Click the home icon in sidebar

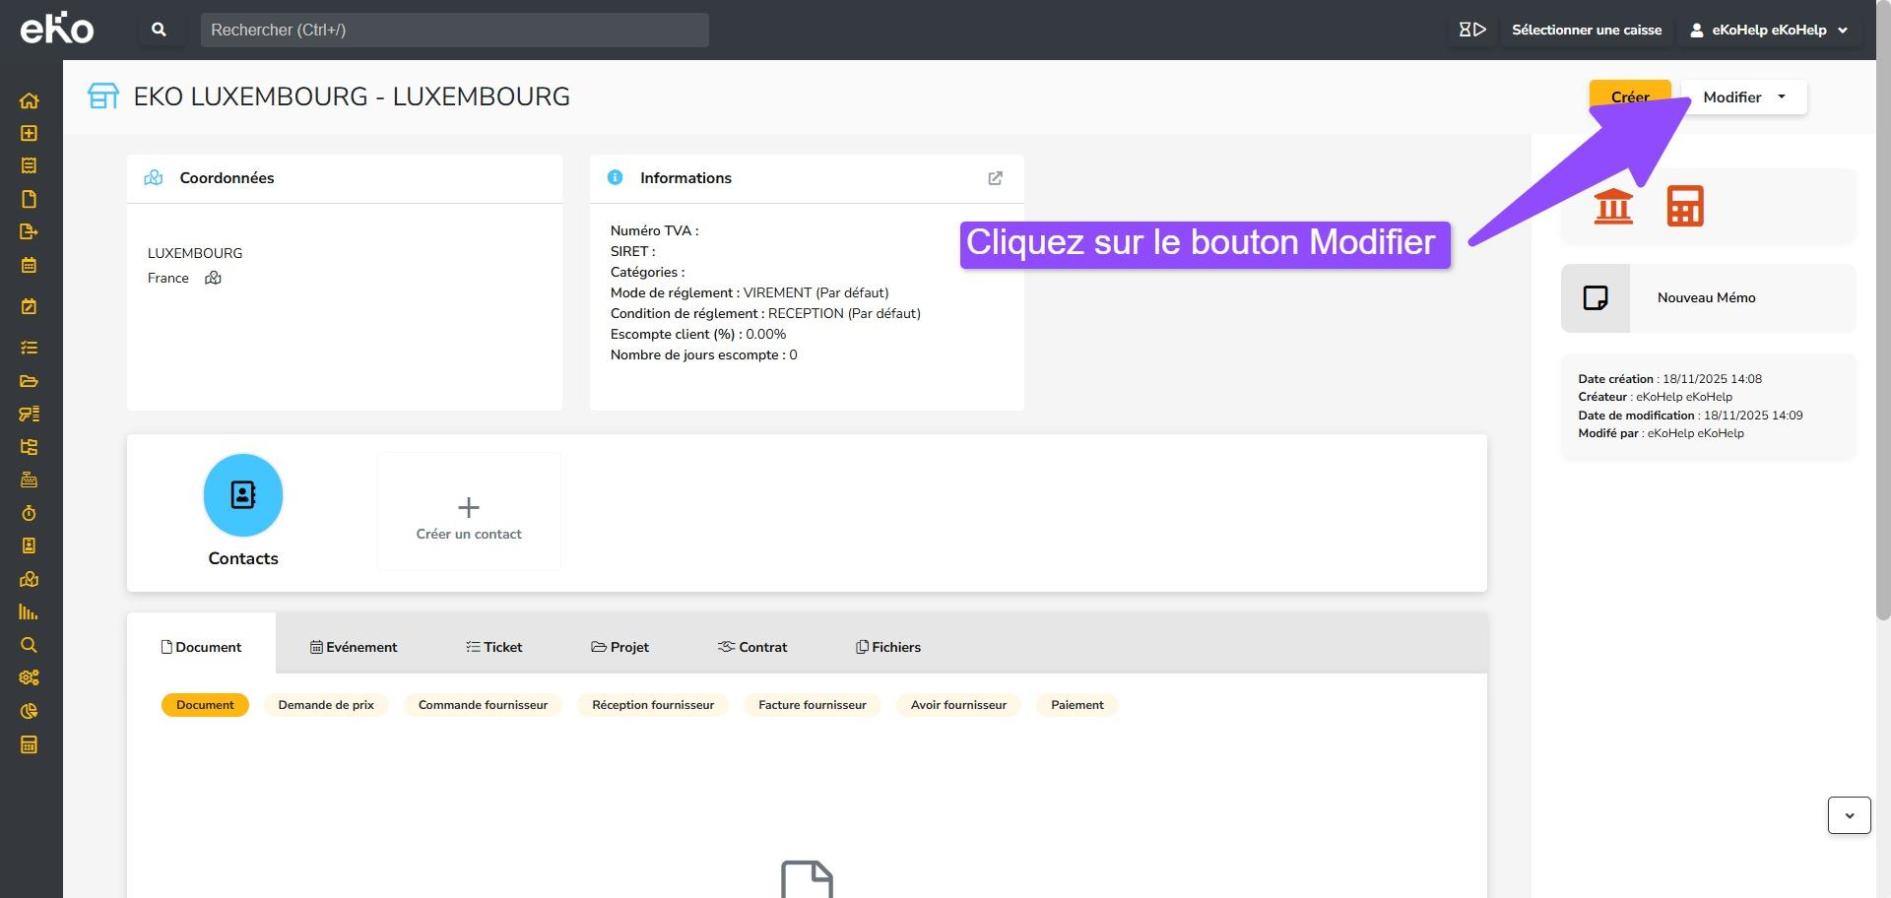click(29, 100)
